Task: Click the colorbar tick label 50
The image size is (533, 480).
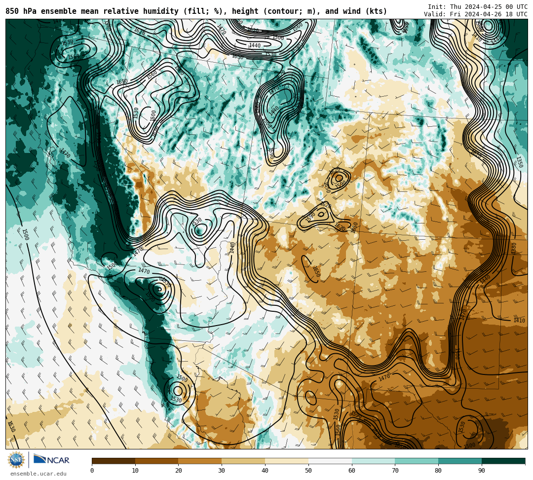Action: pyautogui.click(x=308, y=471)
